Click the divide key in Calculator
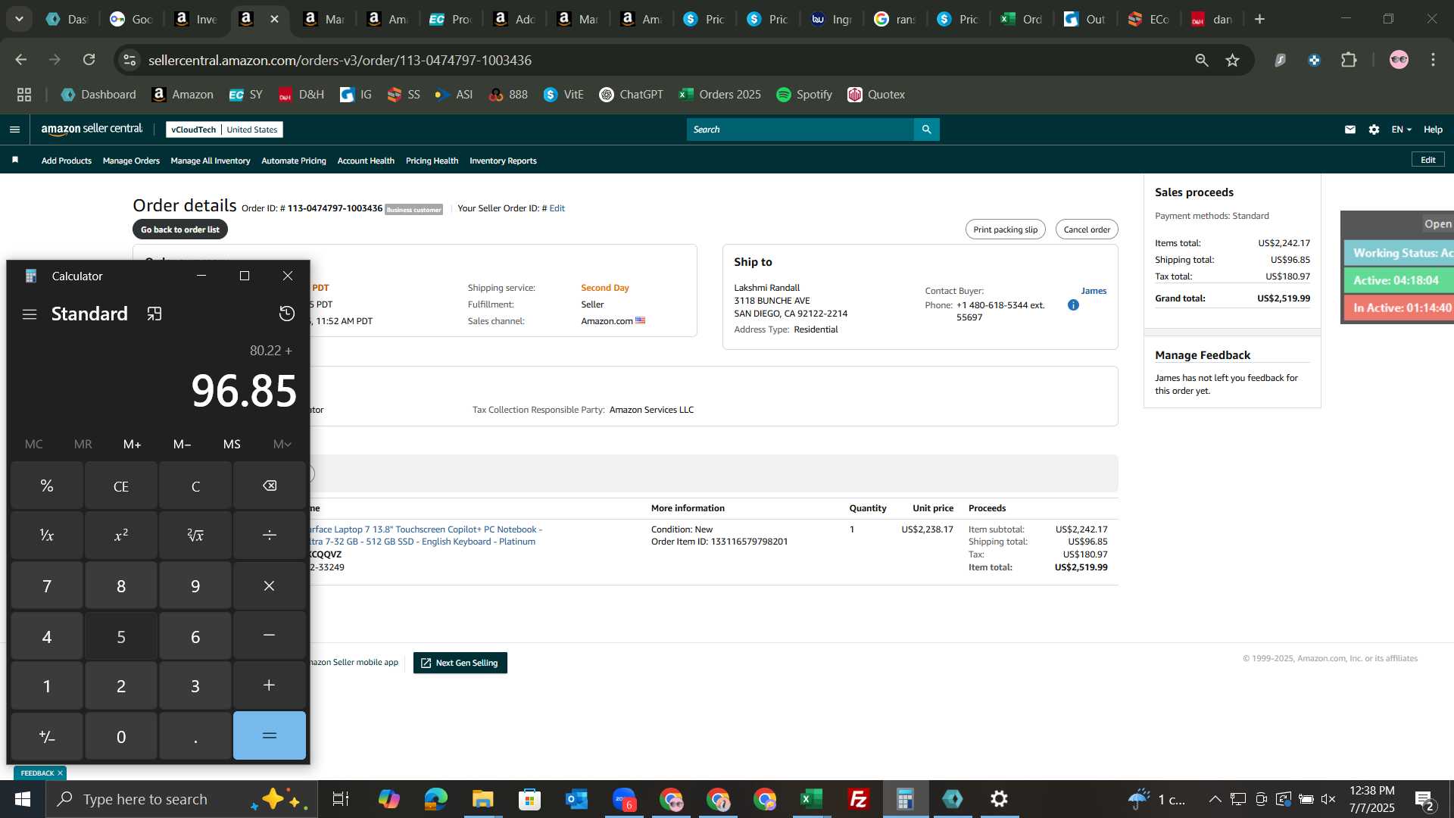Image resolution: width=1454 pixels, height=818 pixels. pos(270,535)
